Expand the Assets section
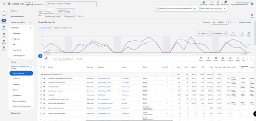Image resolution: width=256 pixels, height=121 pixels. click(30, 62)
